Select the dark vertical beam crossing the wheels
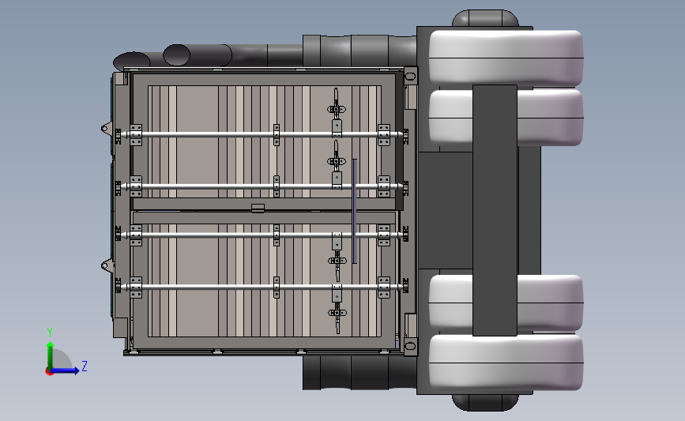Screen dimensions: 685x421 point(495,210)
